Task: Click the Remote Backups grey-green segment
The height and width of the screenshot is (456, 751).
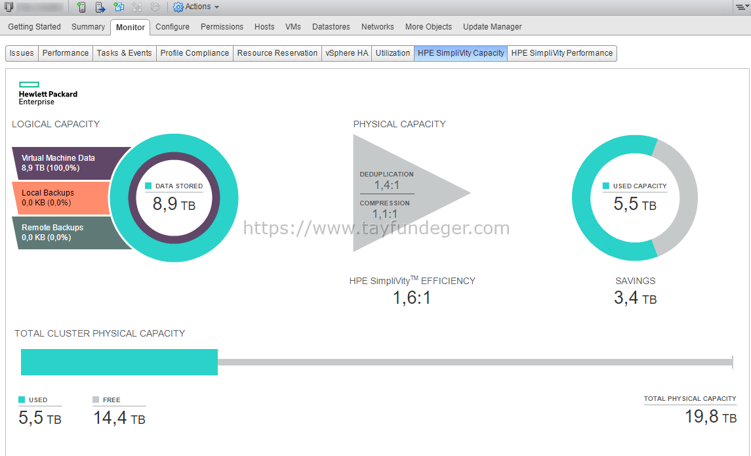Action: click(x=67, y=232)
